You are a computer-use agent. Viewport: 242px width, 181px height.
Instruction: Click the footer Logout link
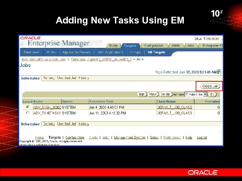point(202,137)
